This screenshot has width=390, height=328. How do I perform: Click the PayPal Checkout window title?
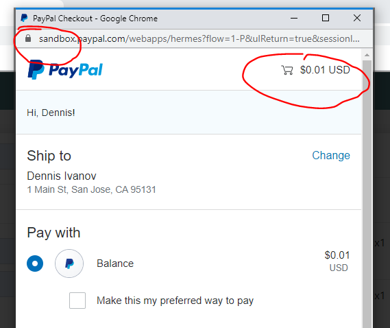click(95, 19)
